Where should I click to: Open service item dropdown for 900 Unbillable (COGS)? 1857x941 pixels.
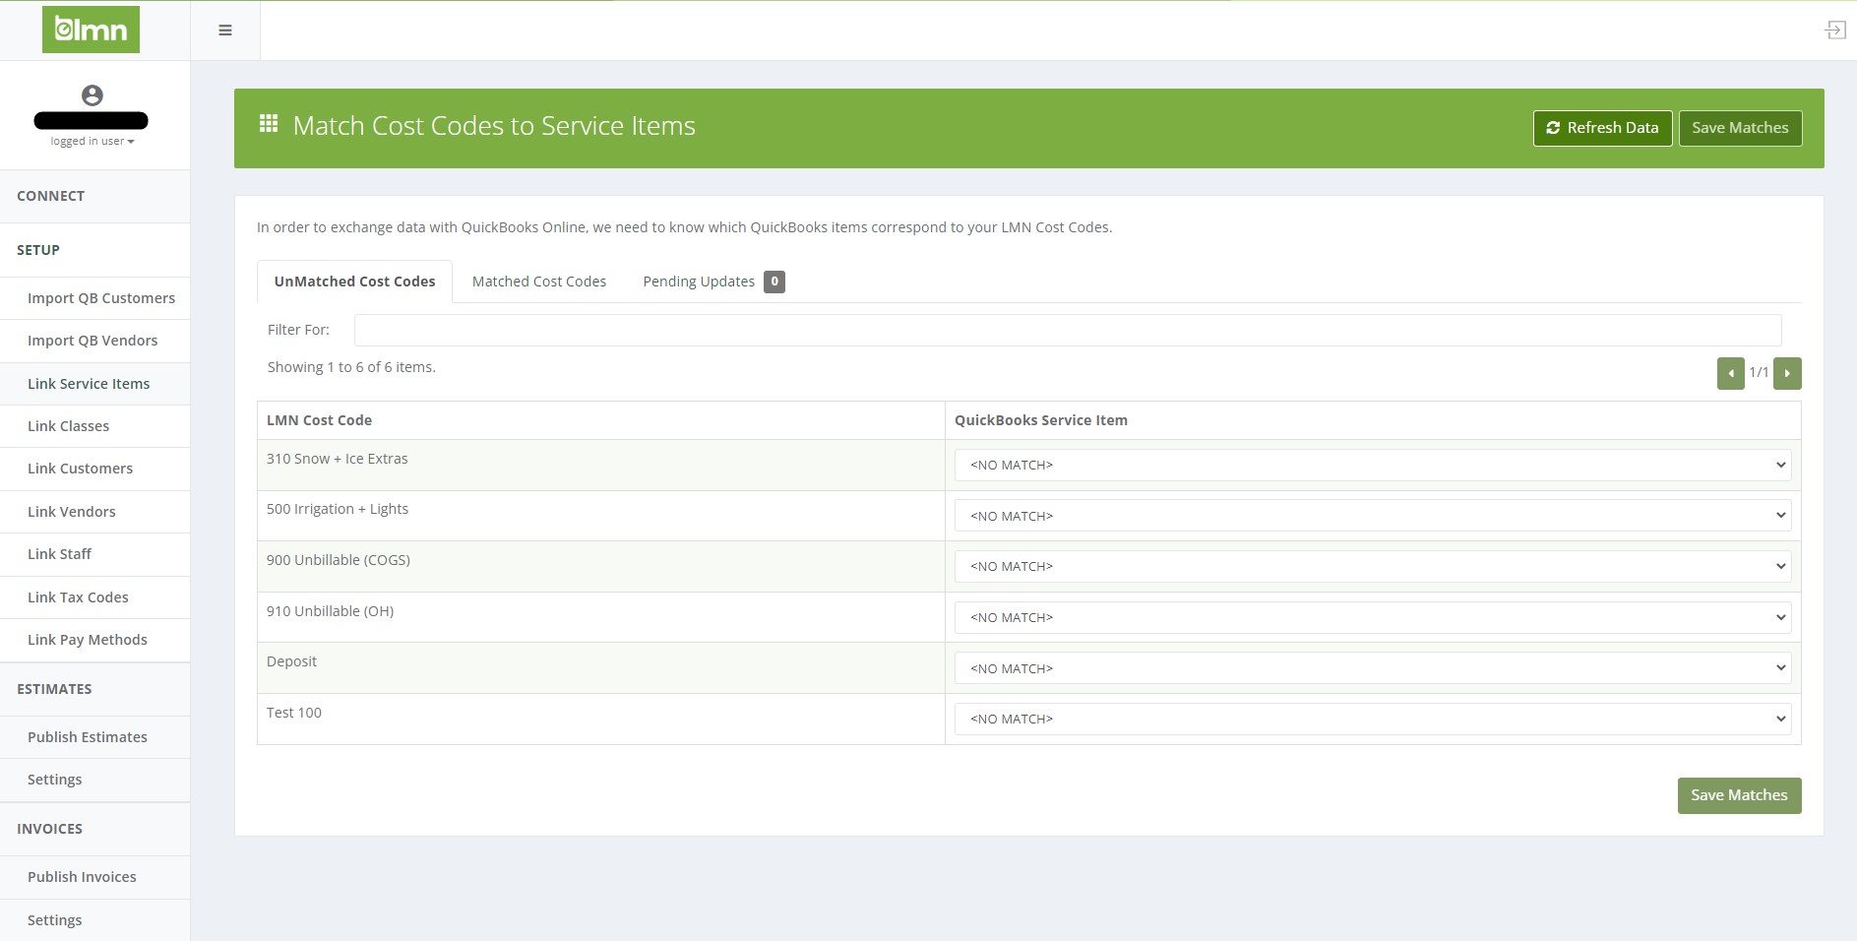[x=1372, y=566]
